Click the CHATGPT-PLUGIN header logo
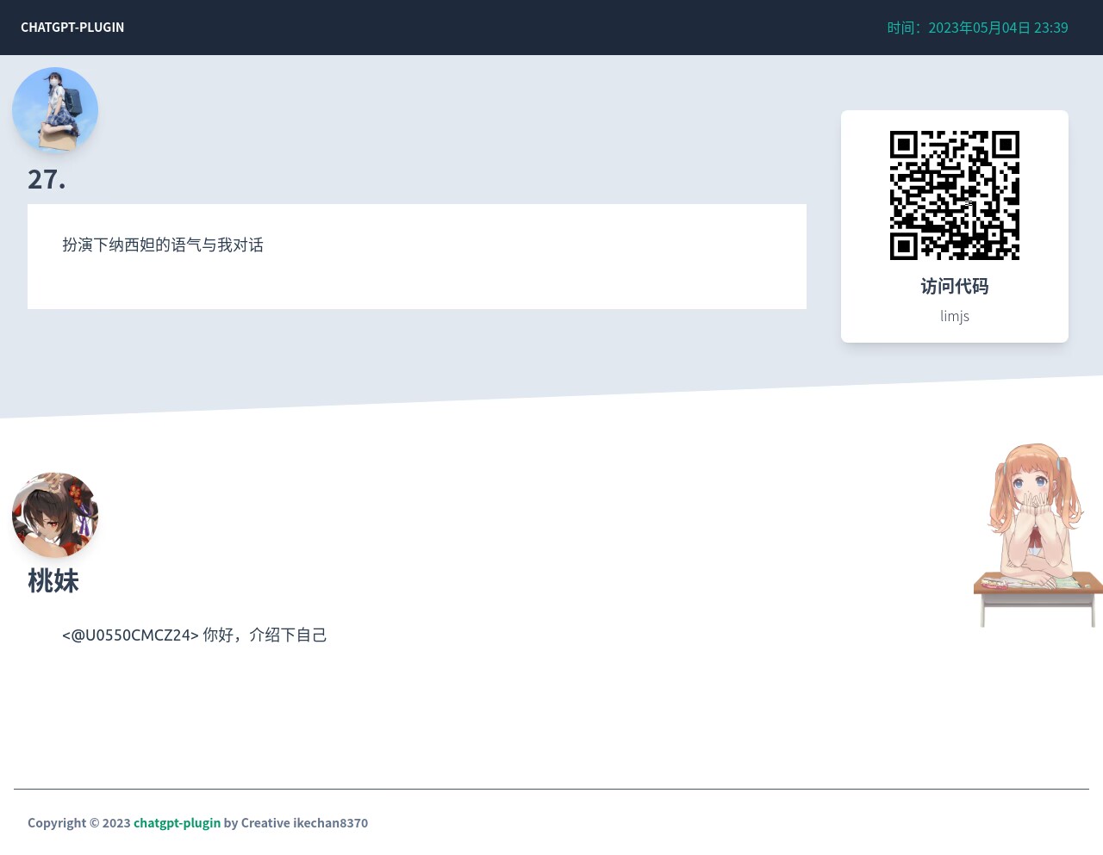The width and height of the screenshot is (1103, 855). 72,27
